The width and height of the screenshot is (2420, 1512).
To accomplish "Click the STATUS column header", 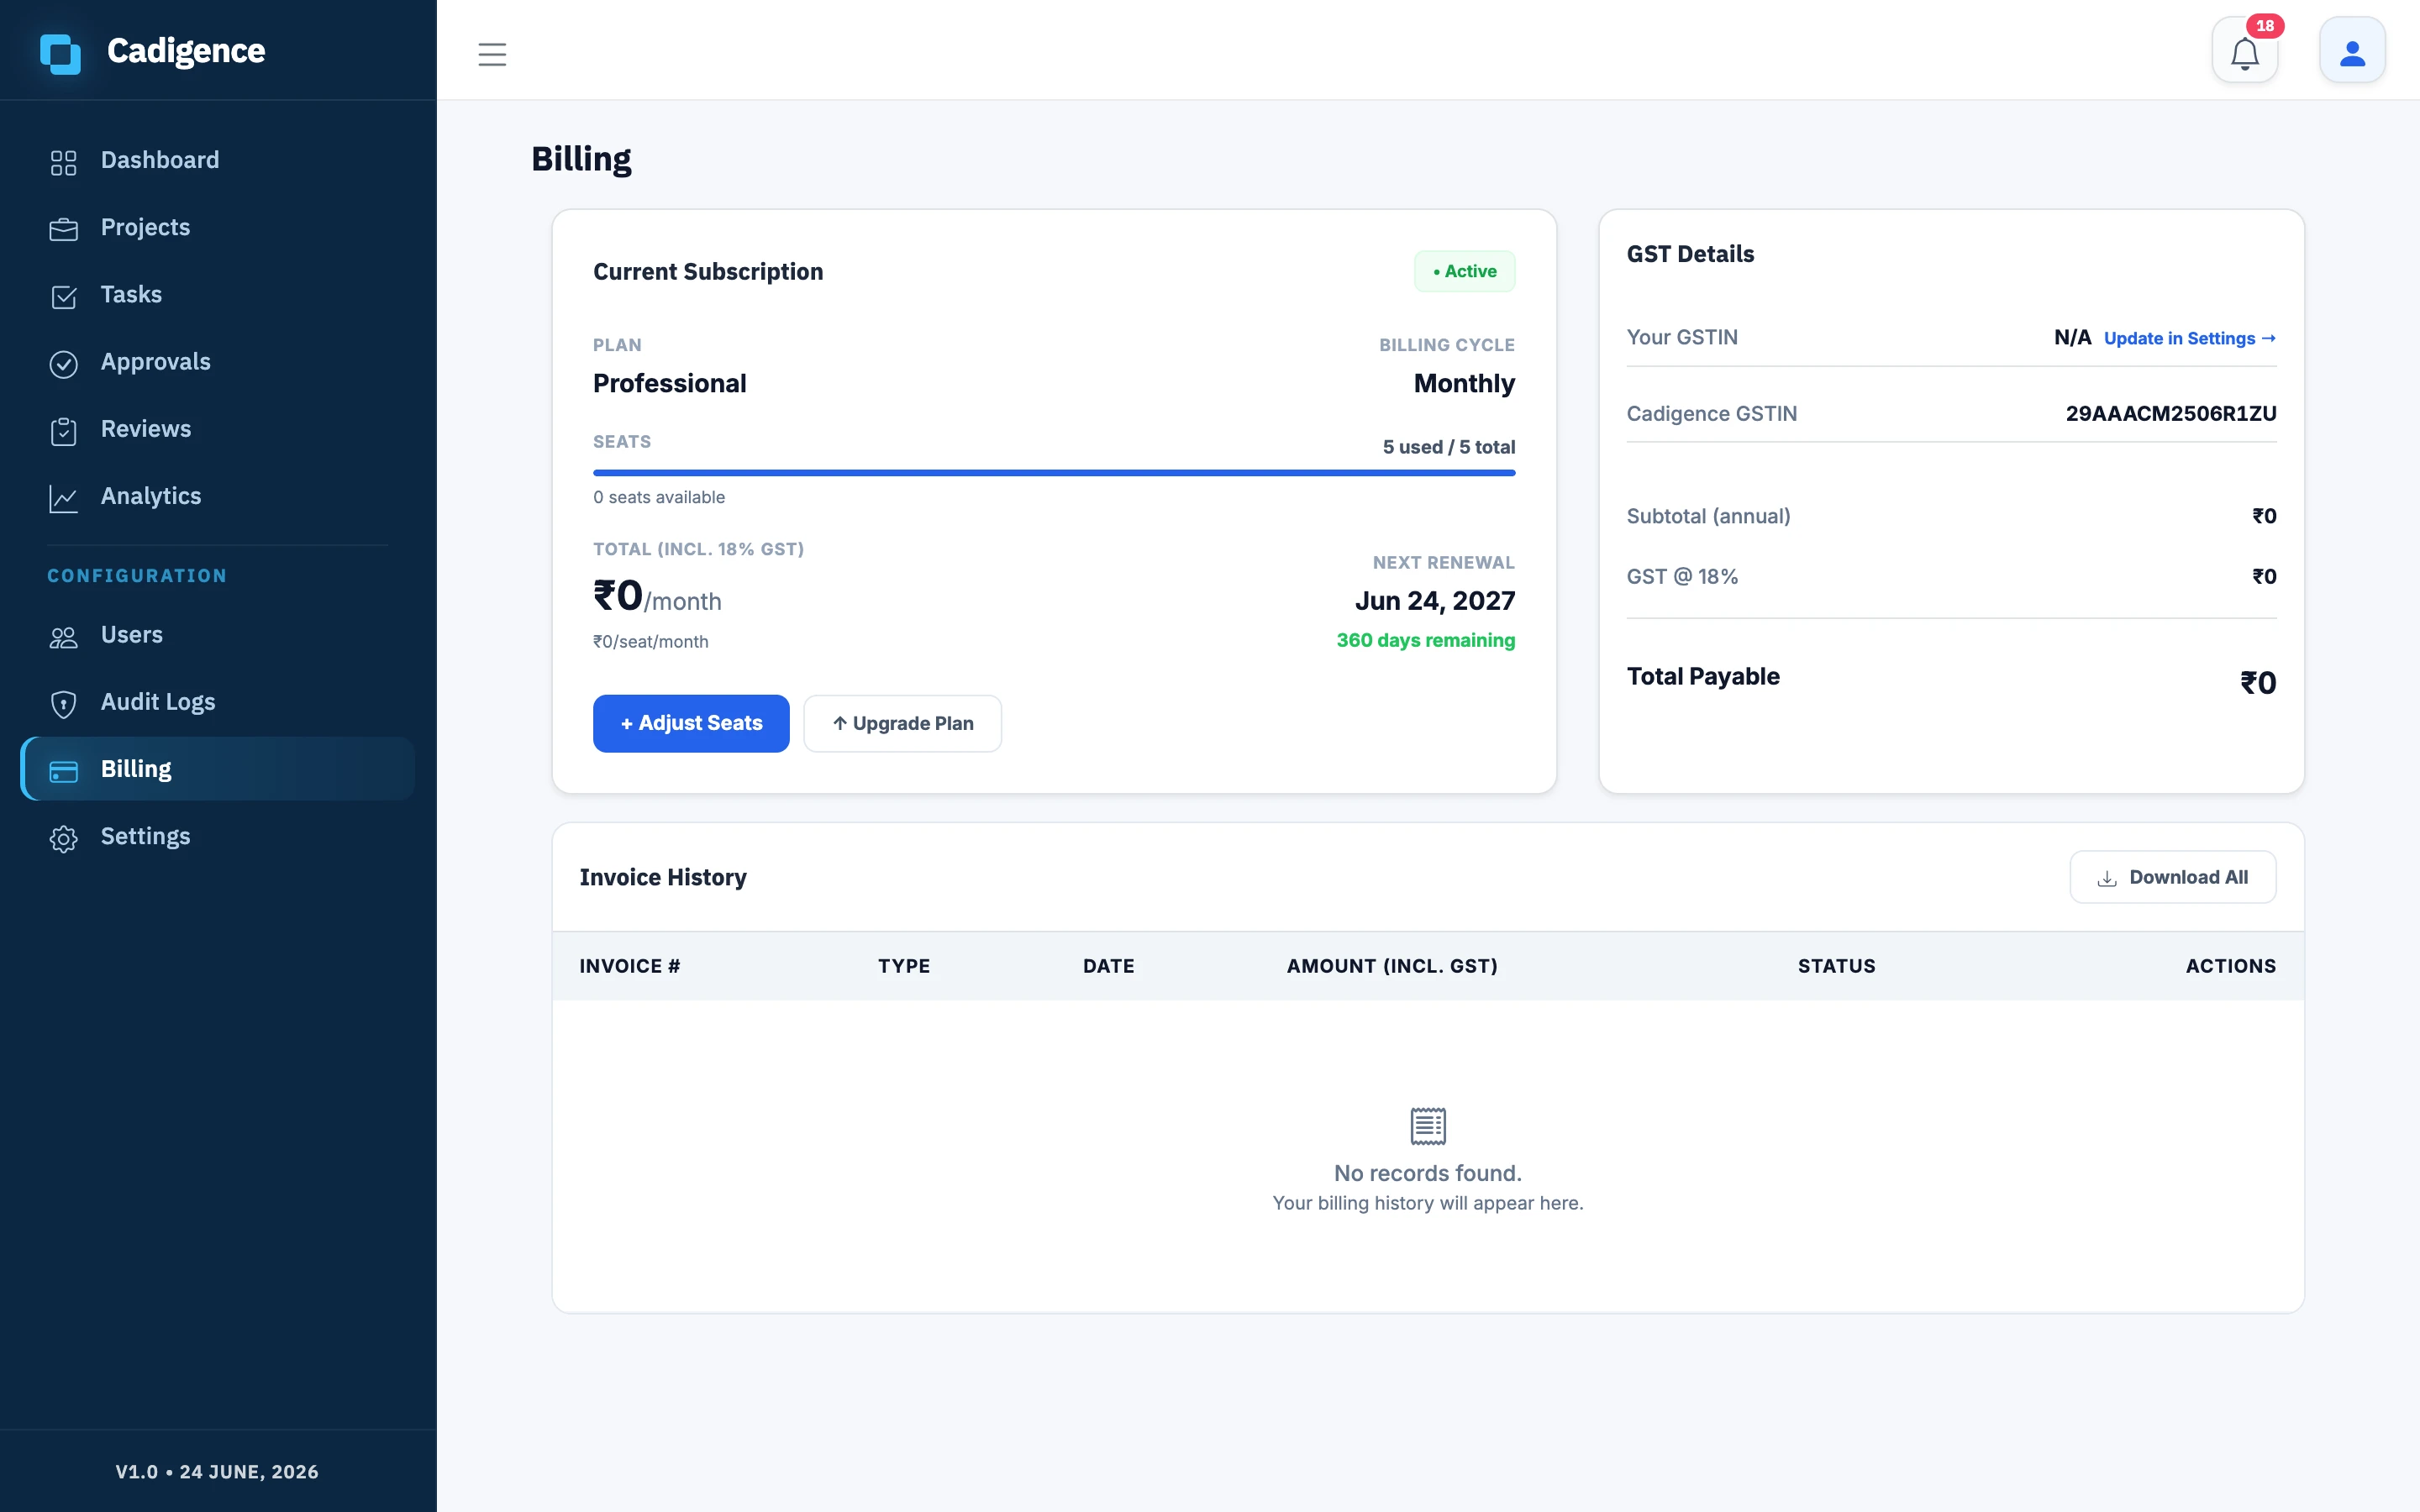I will (1837, 966).
